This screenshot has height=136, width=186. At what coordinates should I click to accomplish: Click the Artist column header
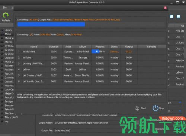point(68,46)
